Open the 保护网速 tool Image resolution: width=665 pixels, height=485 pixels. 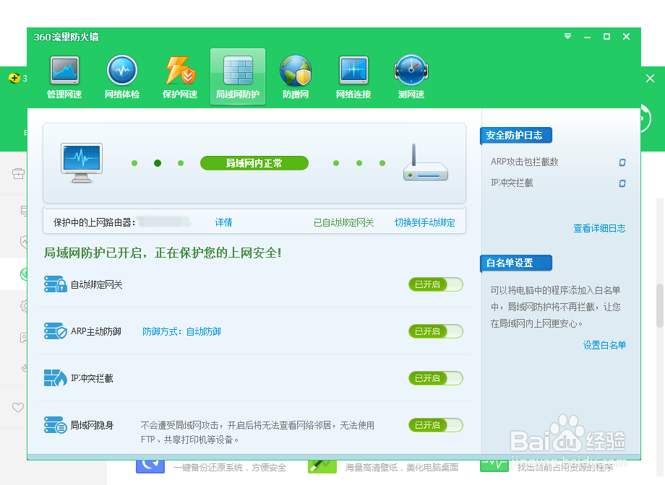click(x=180, y=77)
